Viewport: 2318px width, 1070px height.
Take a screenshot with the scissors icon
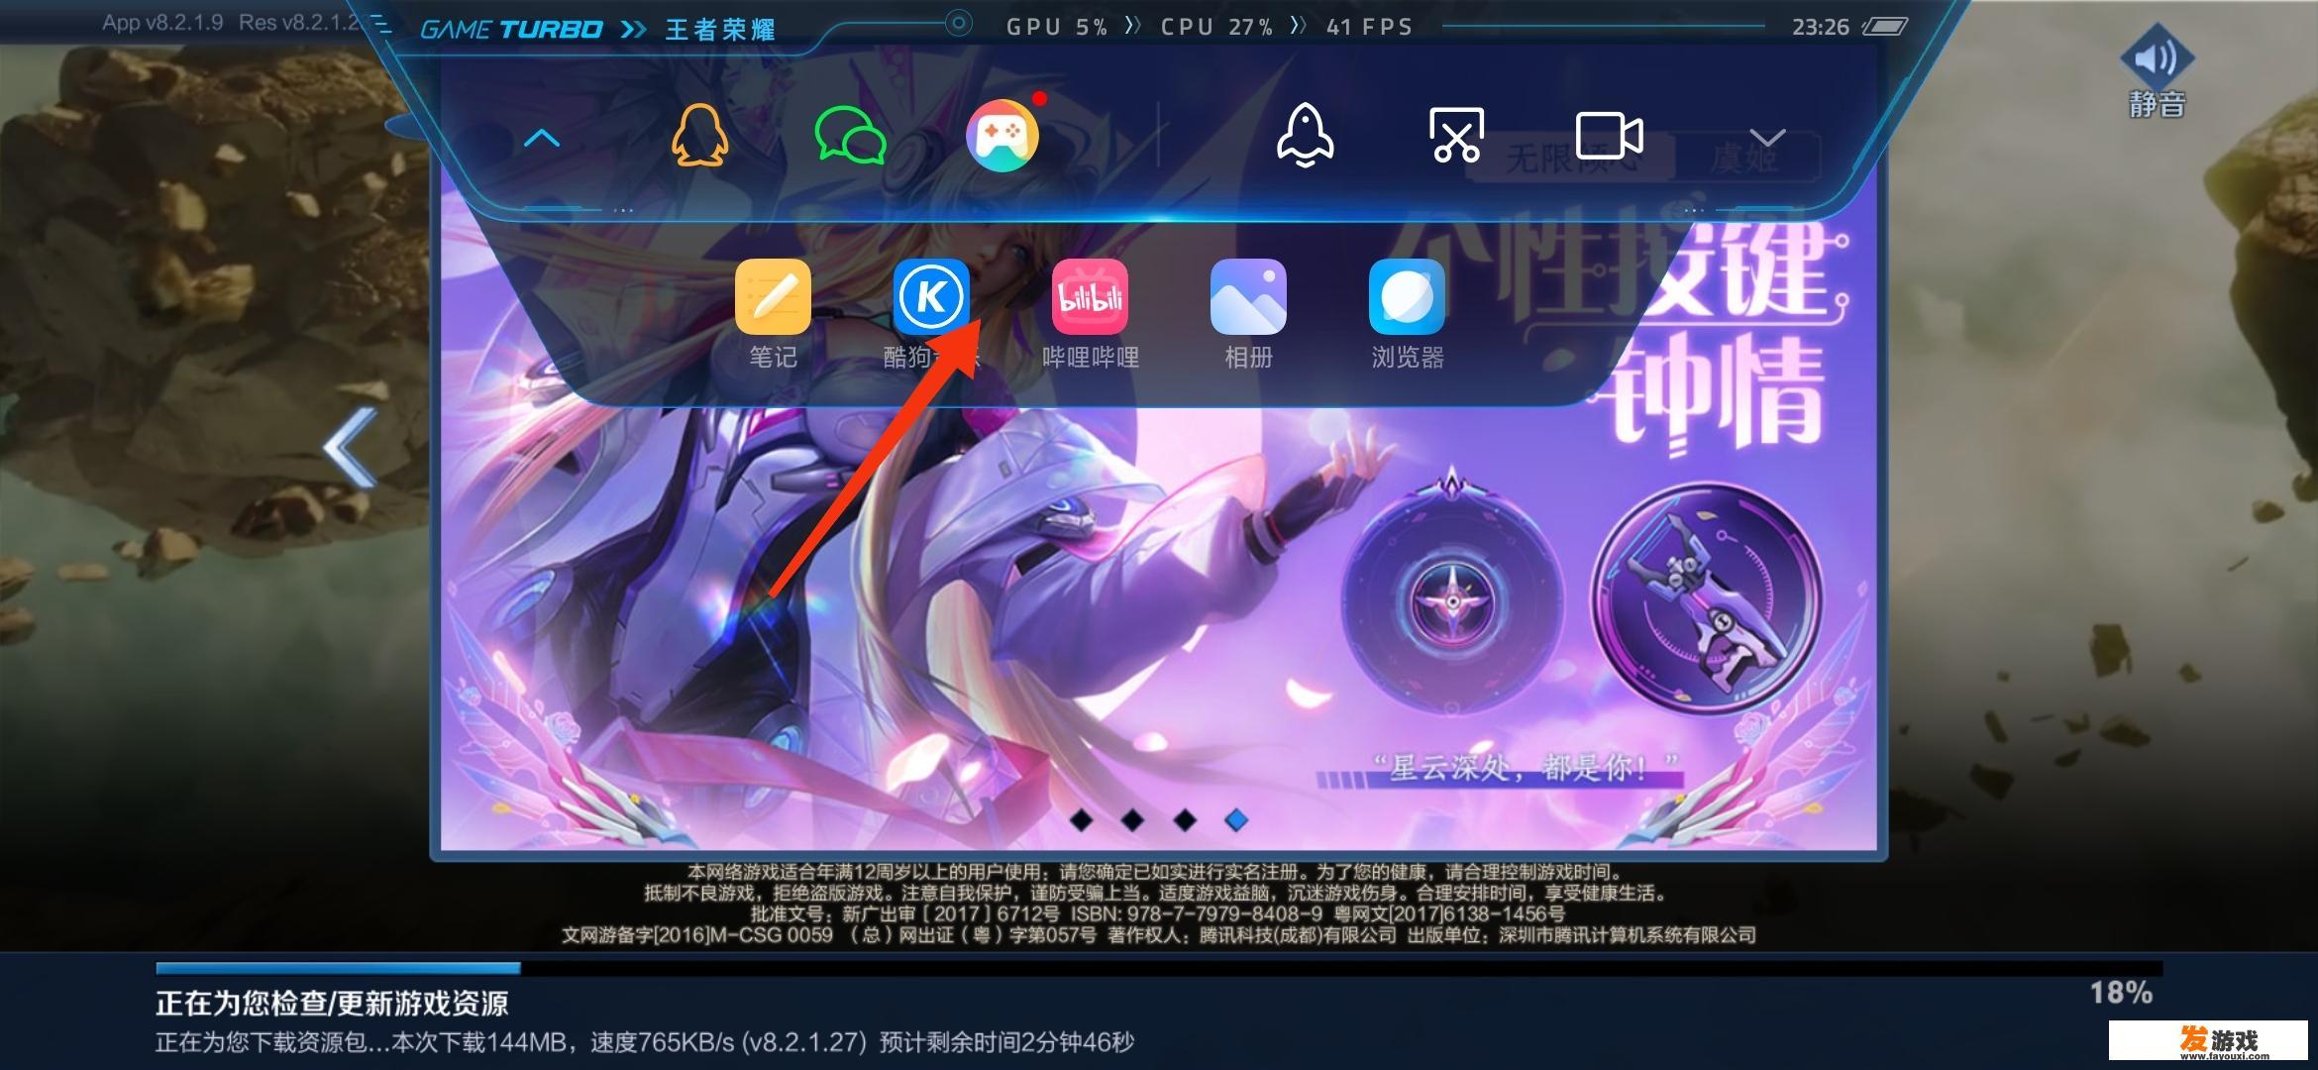[1456, 135]
